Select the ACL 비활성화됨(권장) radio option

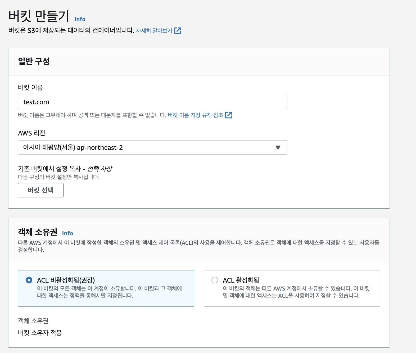29,280
